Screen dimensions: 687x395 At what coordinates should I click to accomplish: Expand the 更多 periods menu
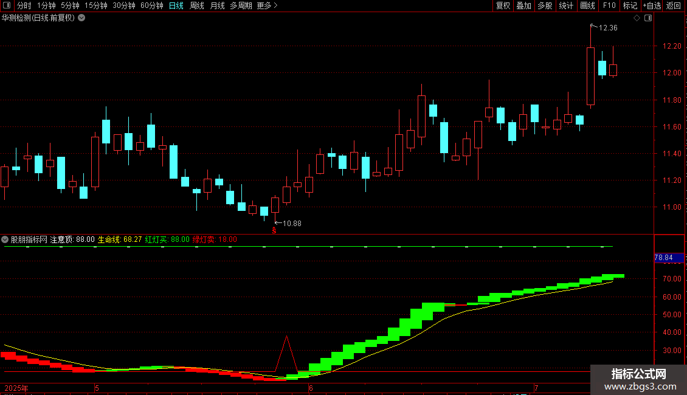[x=268, y=5]
